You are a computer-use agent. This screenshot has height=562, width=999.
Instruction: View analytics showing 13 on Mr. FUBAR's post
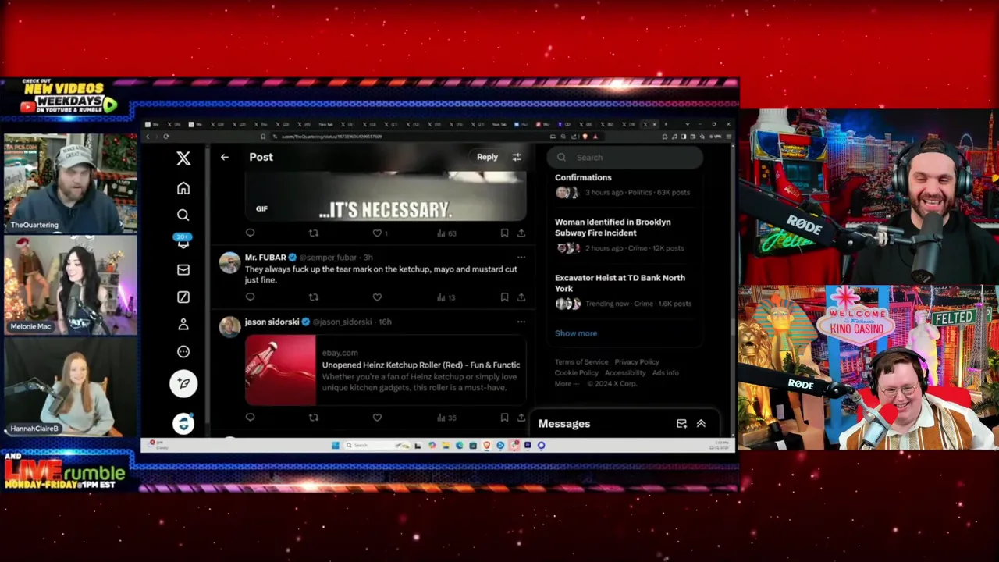pos(446,297)
